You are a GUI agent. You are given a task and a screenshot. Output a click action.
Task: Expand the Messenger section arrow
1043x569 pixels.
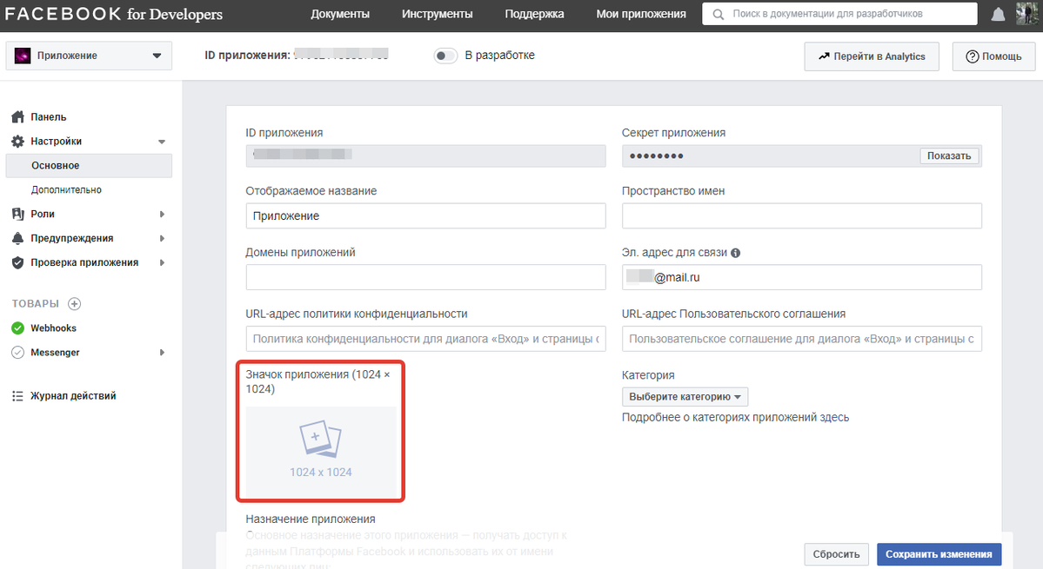click(162, 353)
